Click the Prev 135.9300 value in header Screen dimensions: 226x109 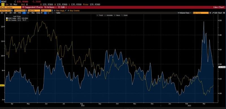pos(92,4)
